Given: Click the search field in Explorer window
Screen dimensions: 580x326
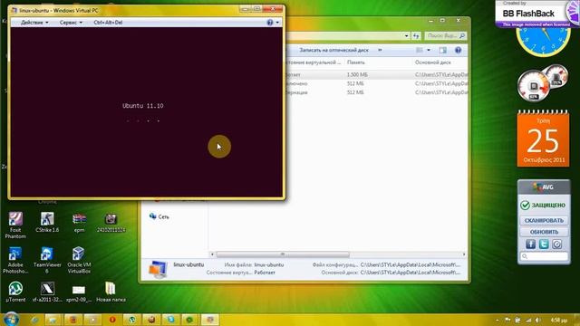Looking at the screenshot, I should 445,36.
